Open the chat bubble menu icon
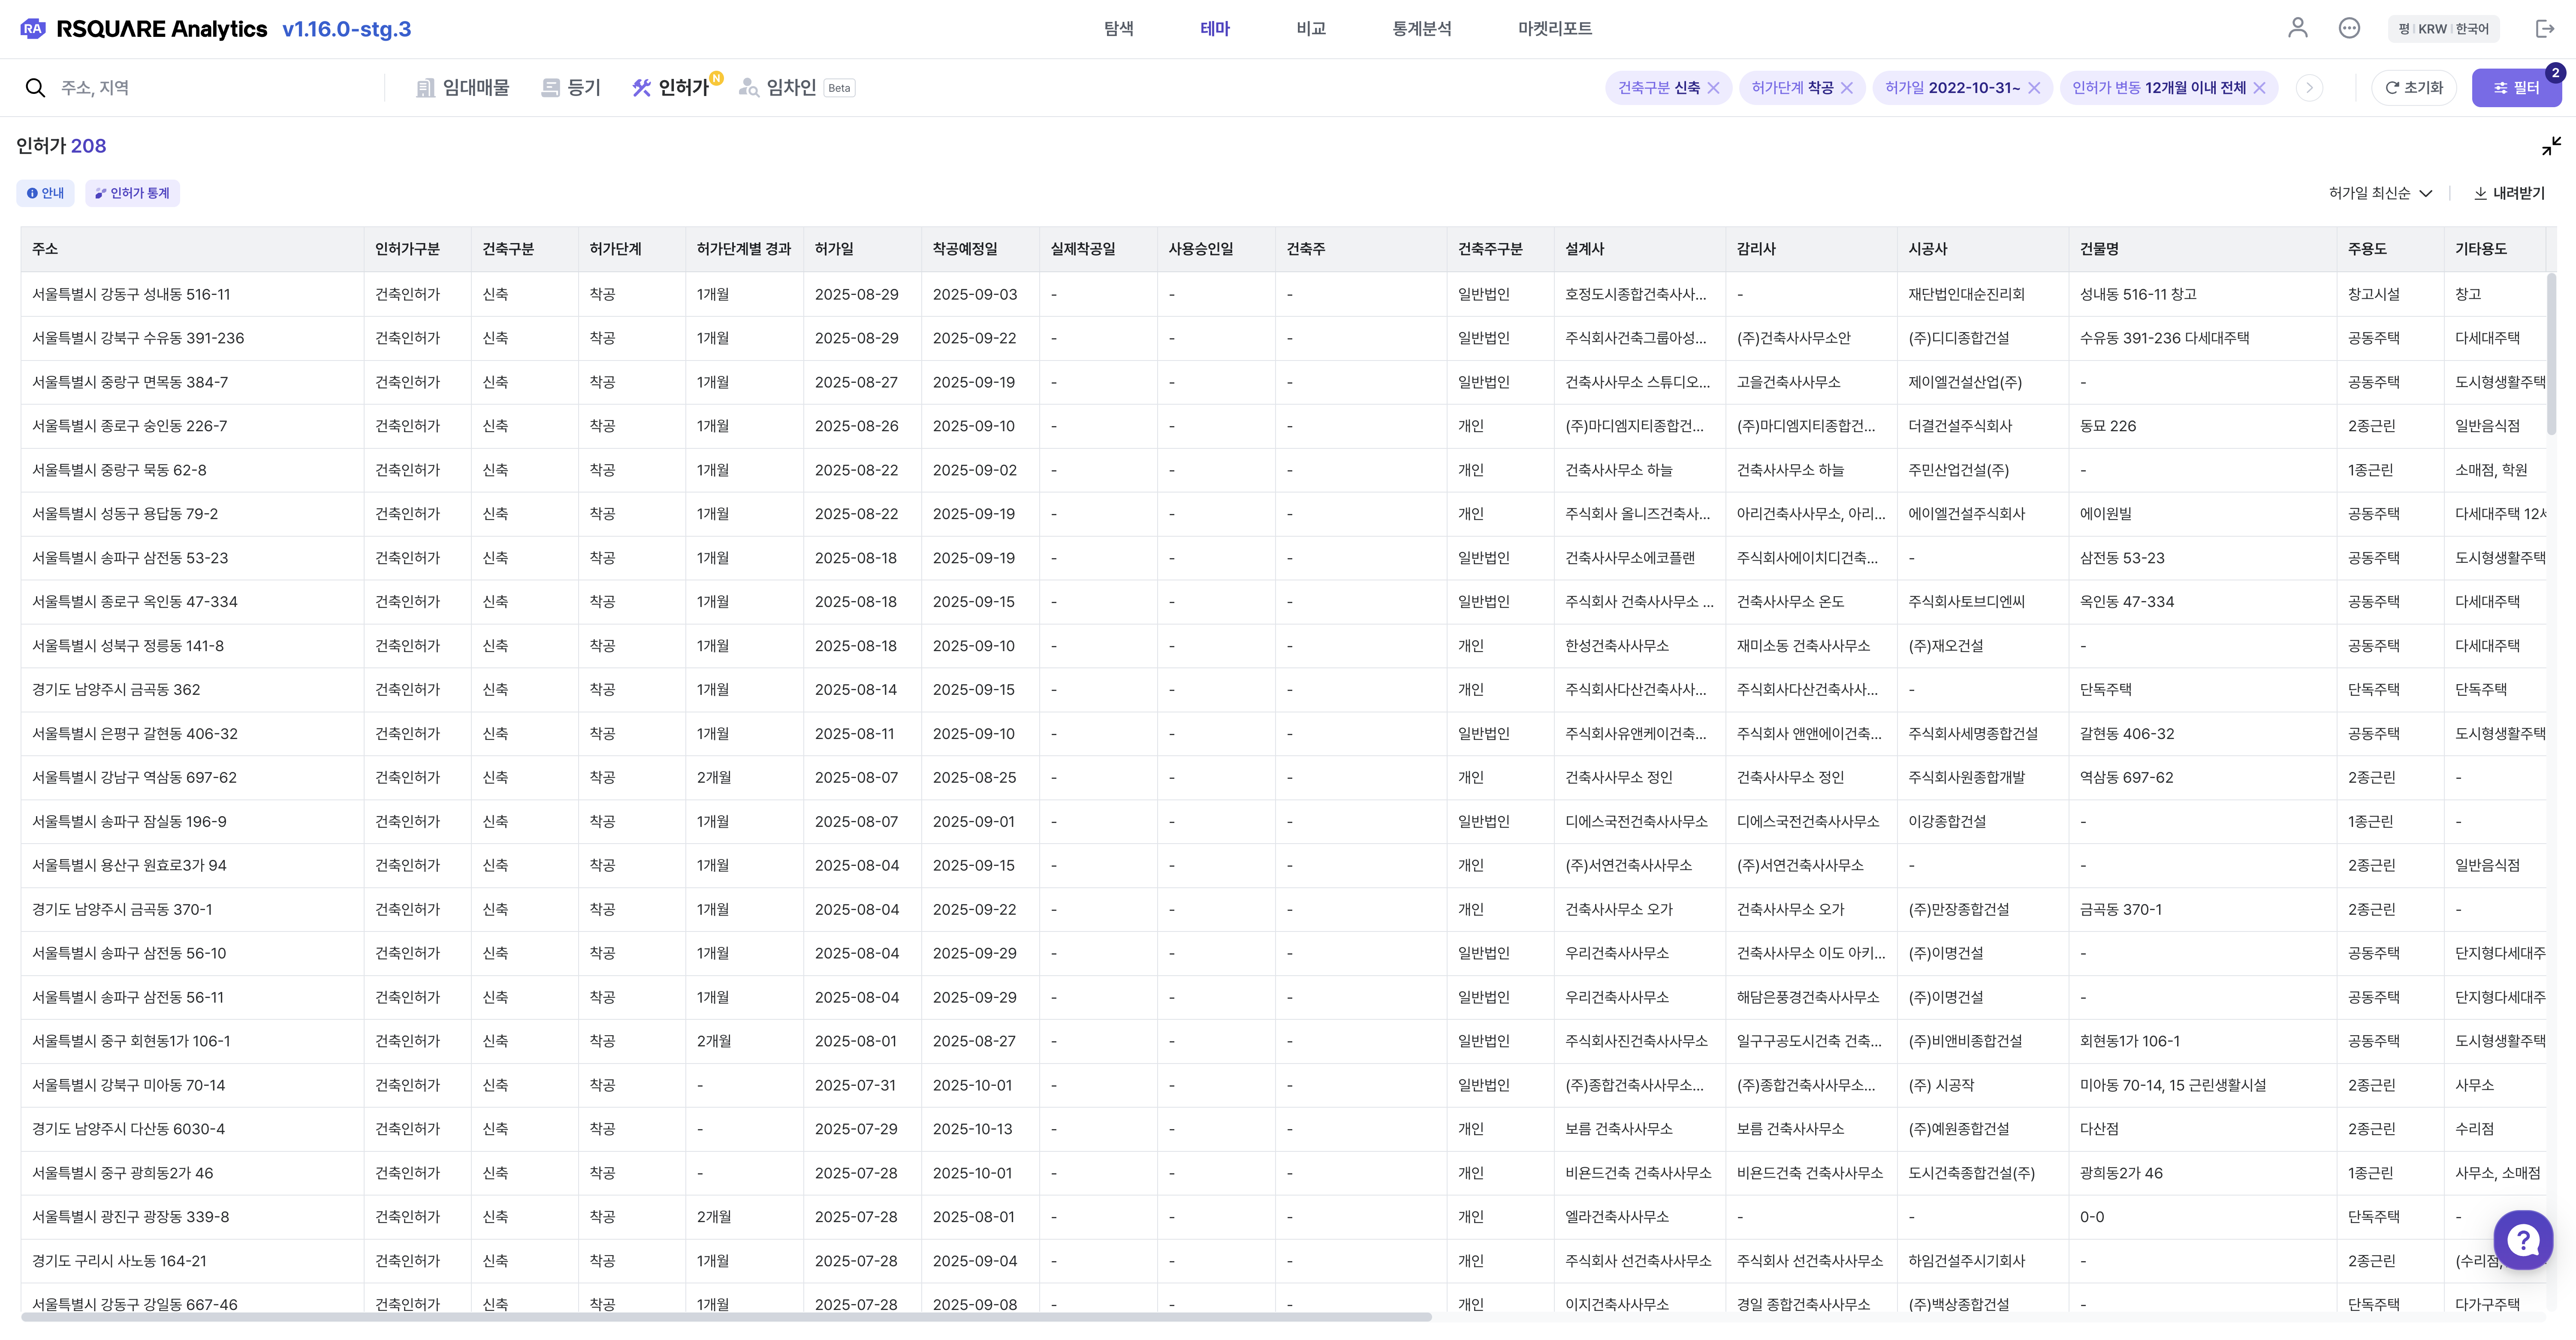This screenshot has height=1340, width=2576. point(2349,28)
